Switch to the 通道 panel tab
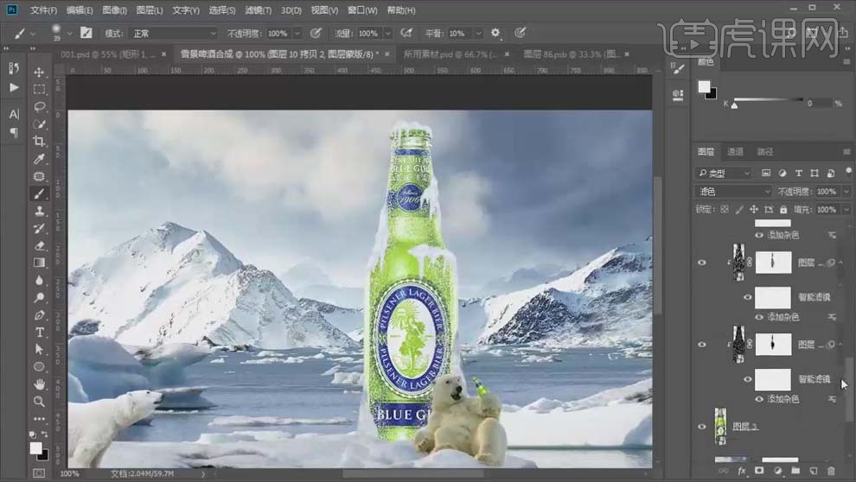 (x=735, y=151)
